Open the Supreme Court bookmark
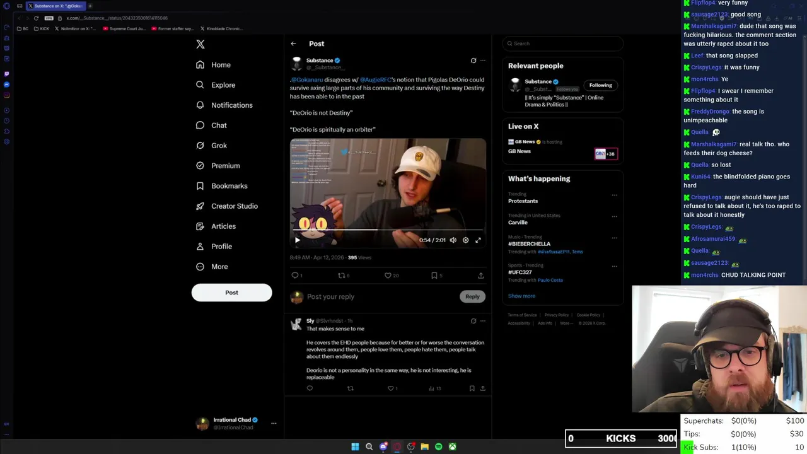The image size is (807, 454). point(124,28)
